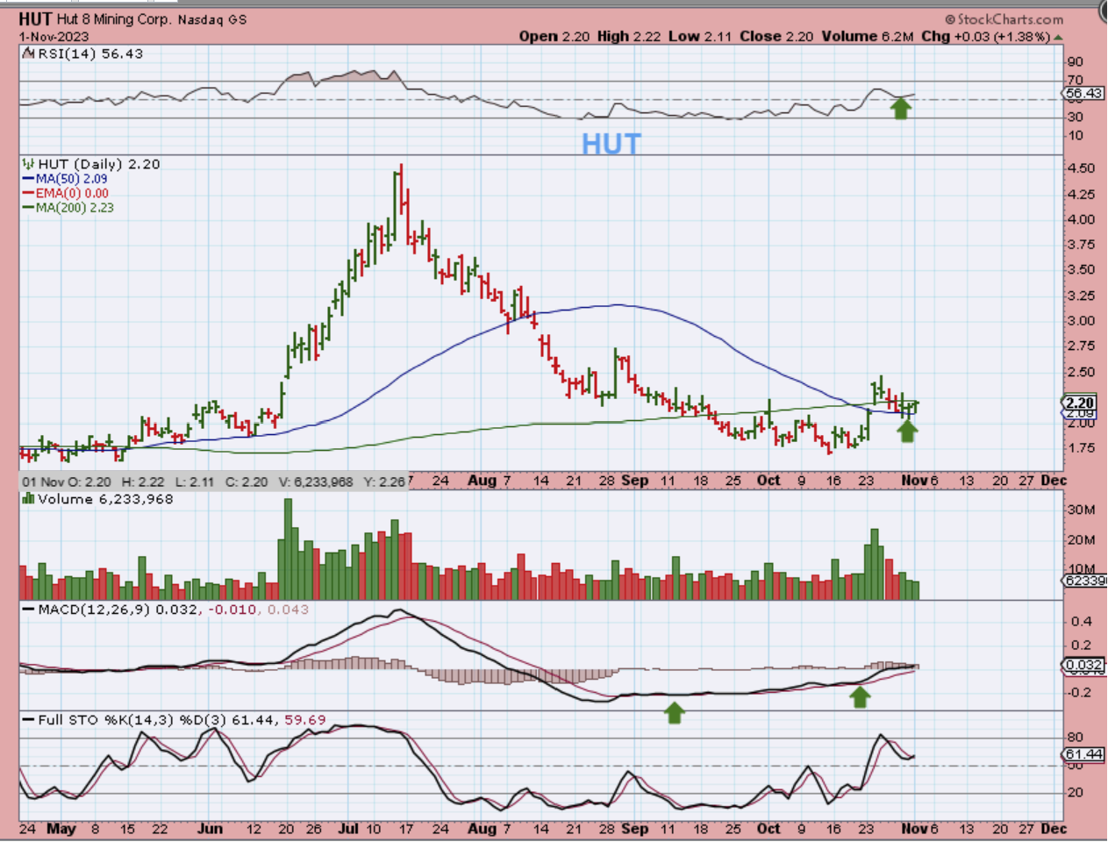Image resolution: width=1108 pixels, height=842 pixels.
Task: Click the 90 level on the RSI axis
Action: click(x=1076, y=61)
